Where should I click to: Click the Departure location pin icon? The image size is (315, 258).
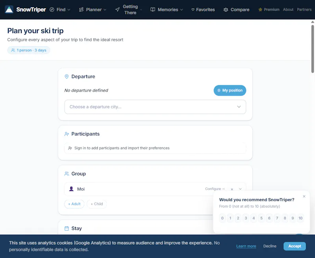point(67,76)
